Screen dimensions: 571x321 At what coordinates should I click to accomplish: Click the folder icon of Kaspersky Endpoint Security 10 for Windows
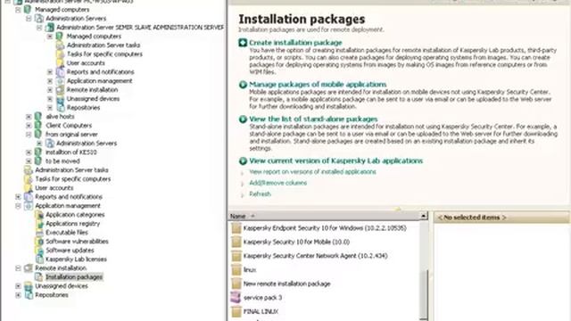[236, 228]
